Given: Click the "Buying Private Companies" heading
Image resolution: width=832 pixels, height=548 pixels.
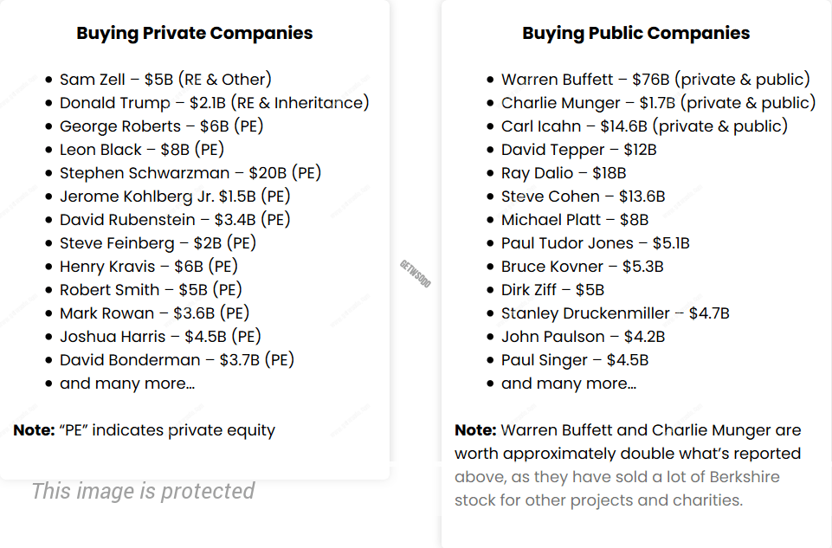Looking at the screenshot, I should tap(195, 34).
